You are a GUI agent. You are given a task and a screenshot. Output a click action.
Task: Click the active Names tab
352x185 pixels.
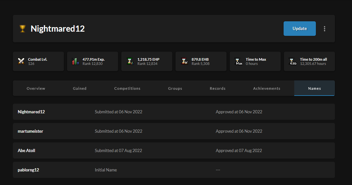(x=314, y=88)
